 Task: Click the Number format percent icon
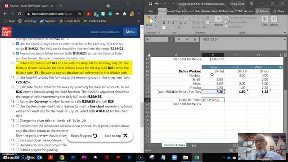218,19
